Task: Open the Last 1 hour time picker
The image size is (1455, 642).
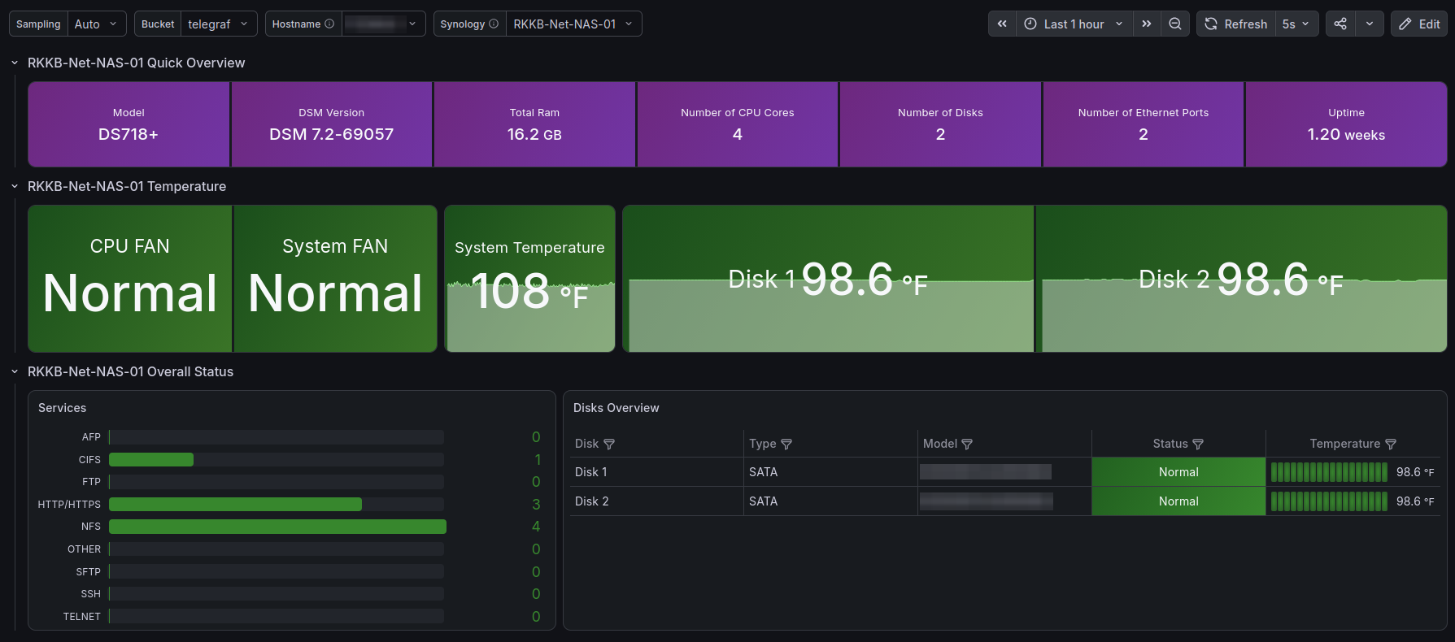Action: (x=1074, y=24)
